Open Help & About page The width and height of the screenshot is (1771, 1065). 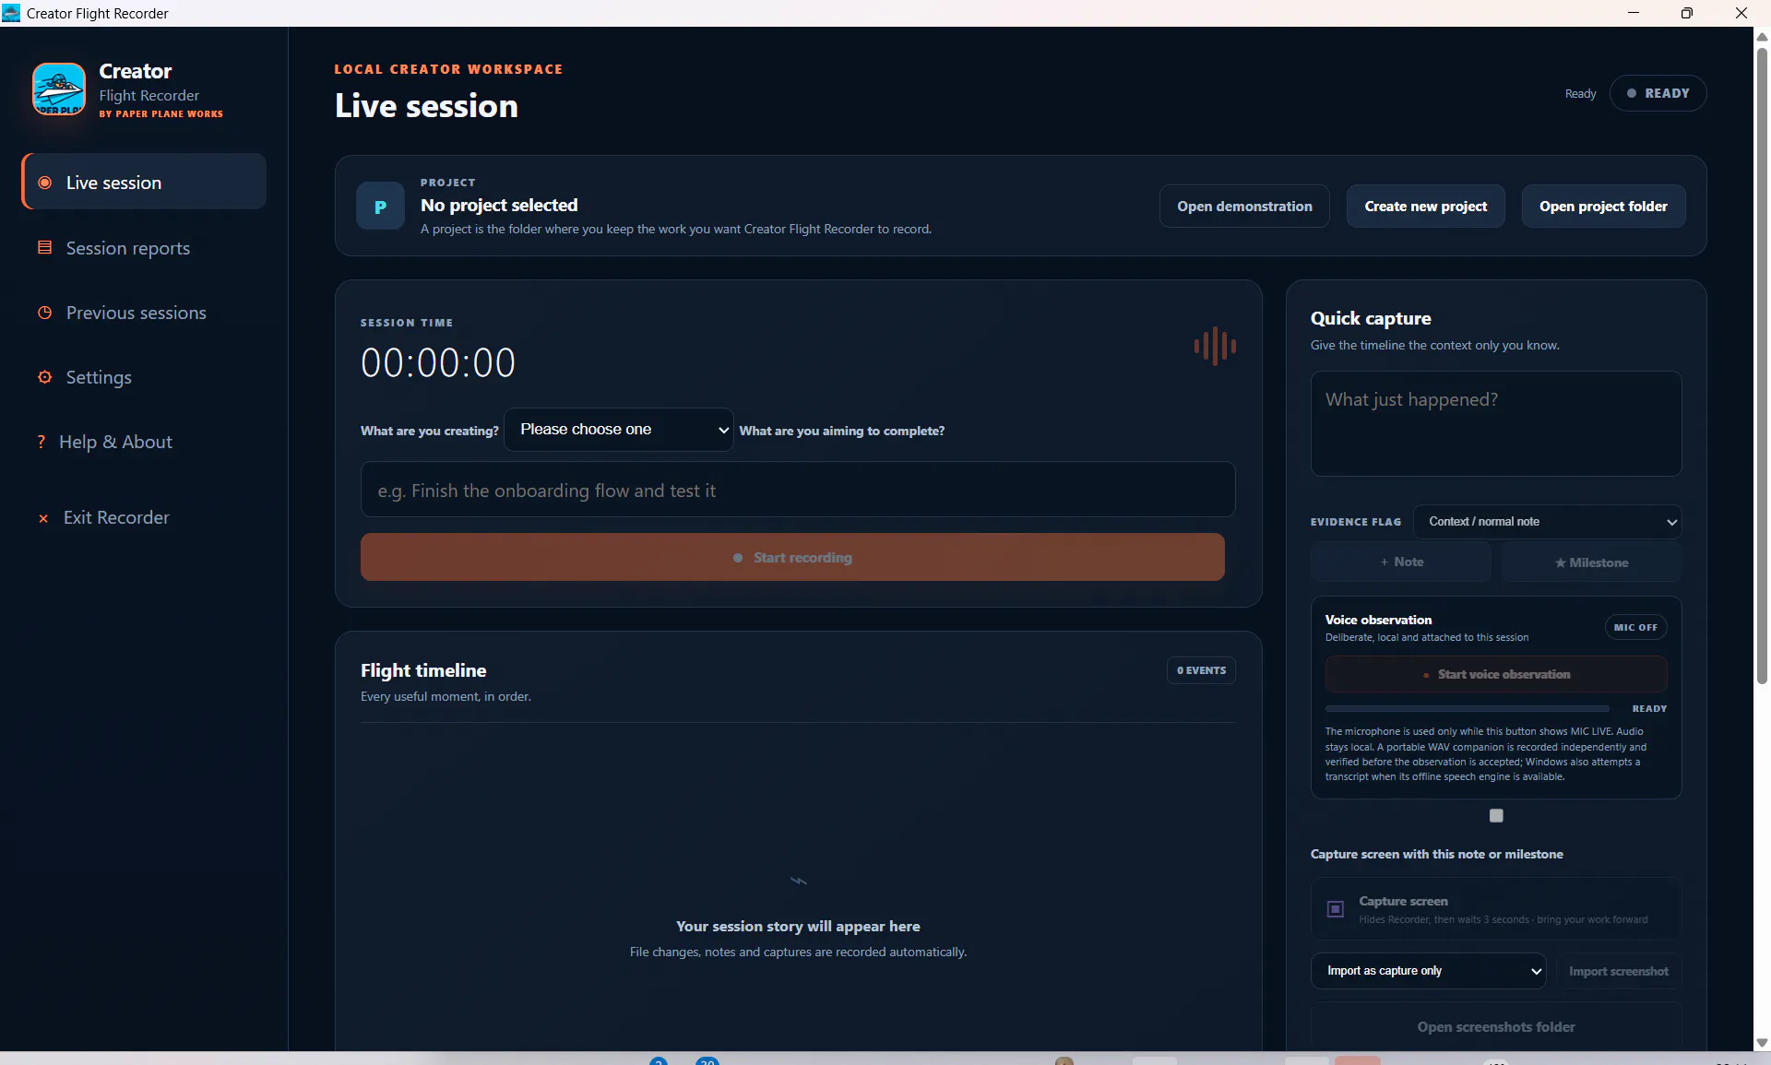tap(144, 442)
